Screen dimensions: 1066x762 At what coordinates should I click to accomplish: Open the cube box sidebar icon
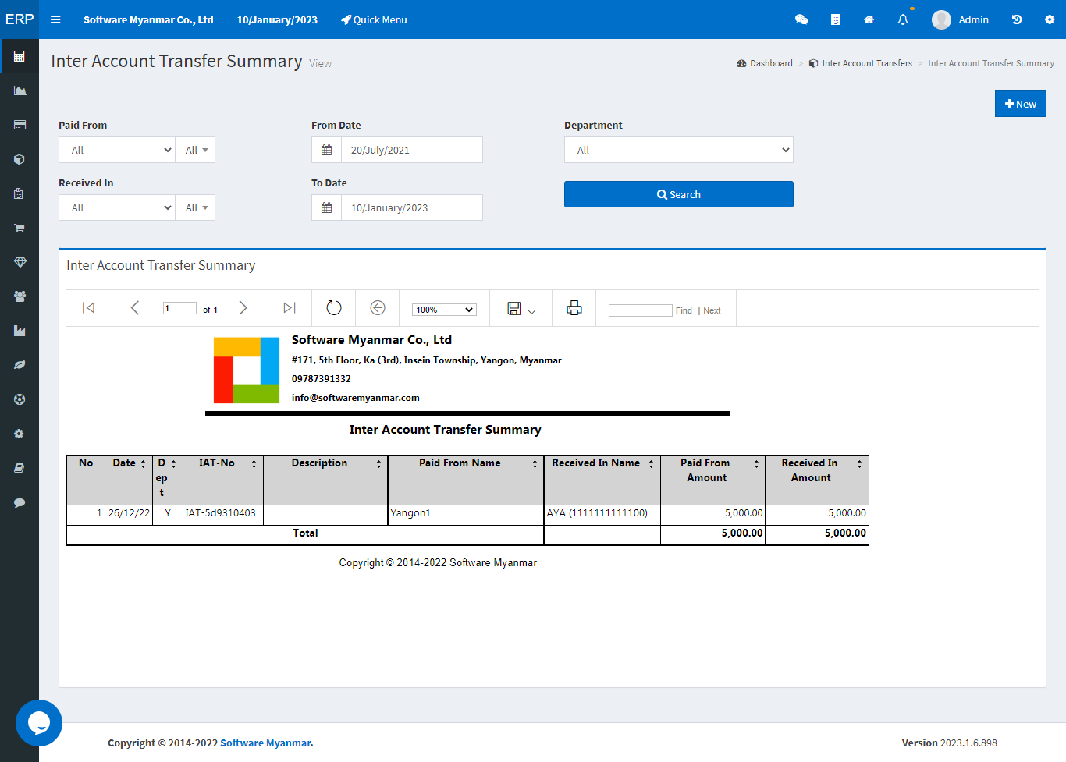[x=20, y=159]
